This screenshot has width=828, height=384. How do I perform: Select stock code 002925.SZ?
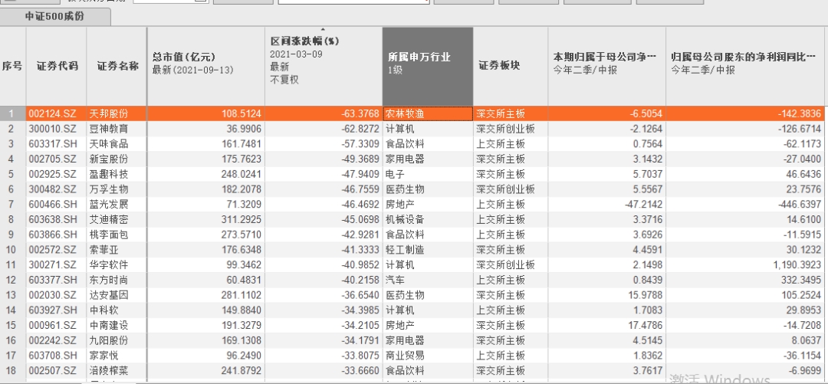[x=57, y=174]
